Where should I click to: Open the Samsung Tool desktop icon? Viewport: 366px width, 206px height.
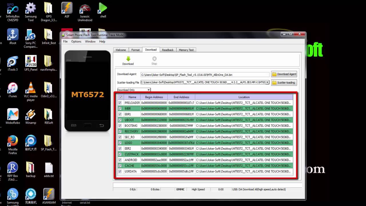point(31,13)
